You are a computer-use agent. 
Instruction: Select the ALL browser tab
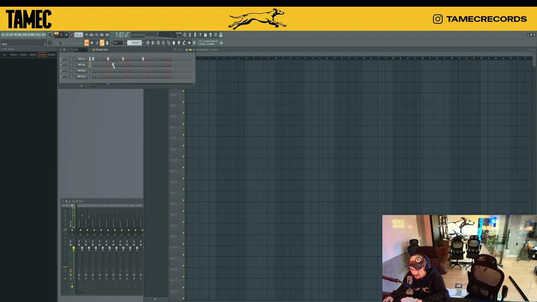(x=5, y=55)
